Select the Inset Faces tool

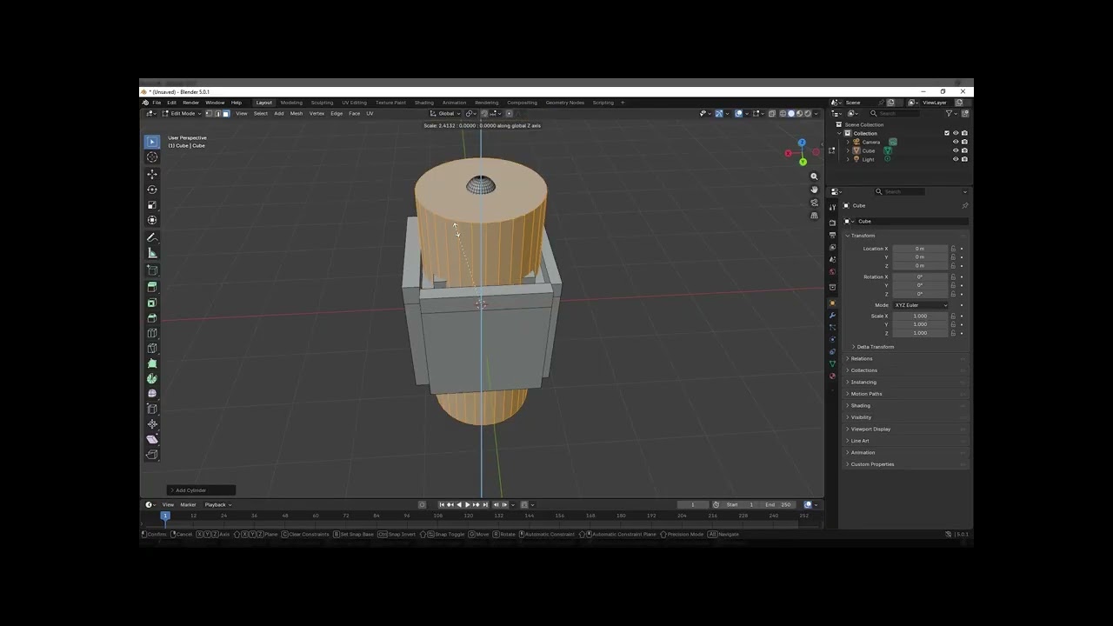(152, 303)
